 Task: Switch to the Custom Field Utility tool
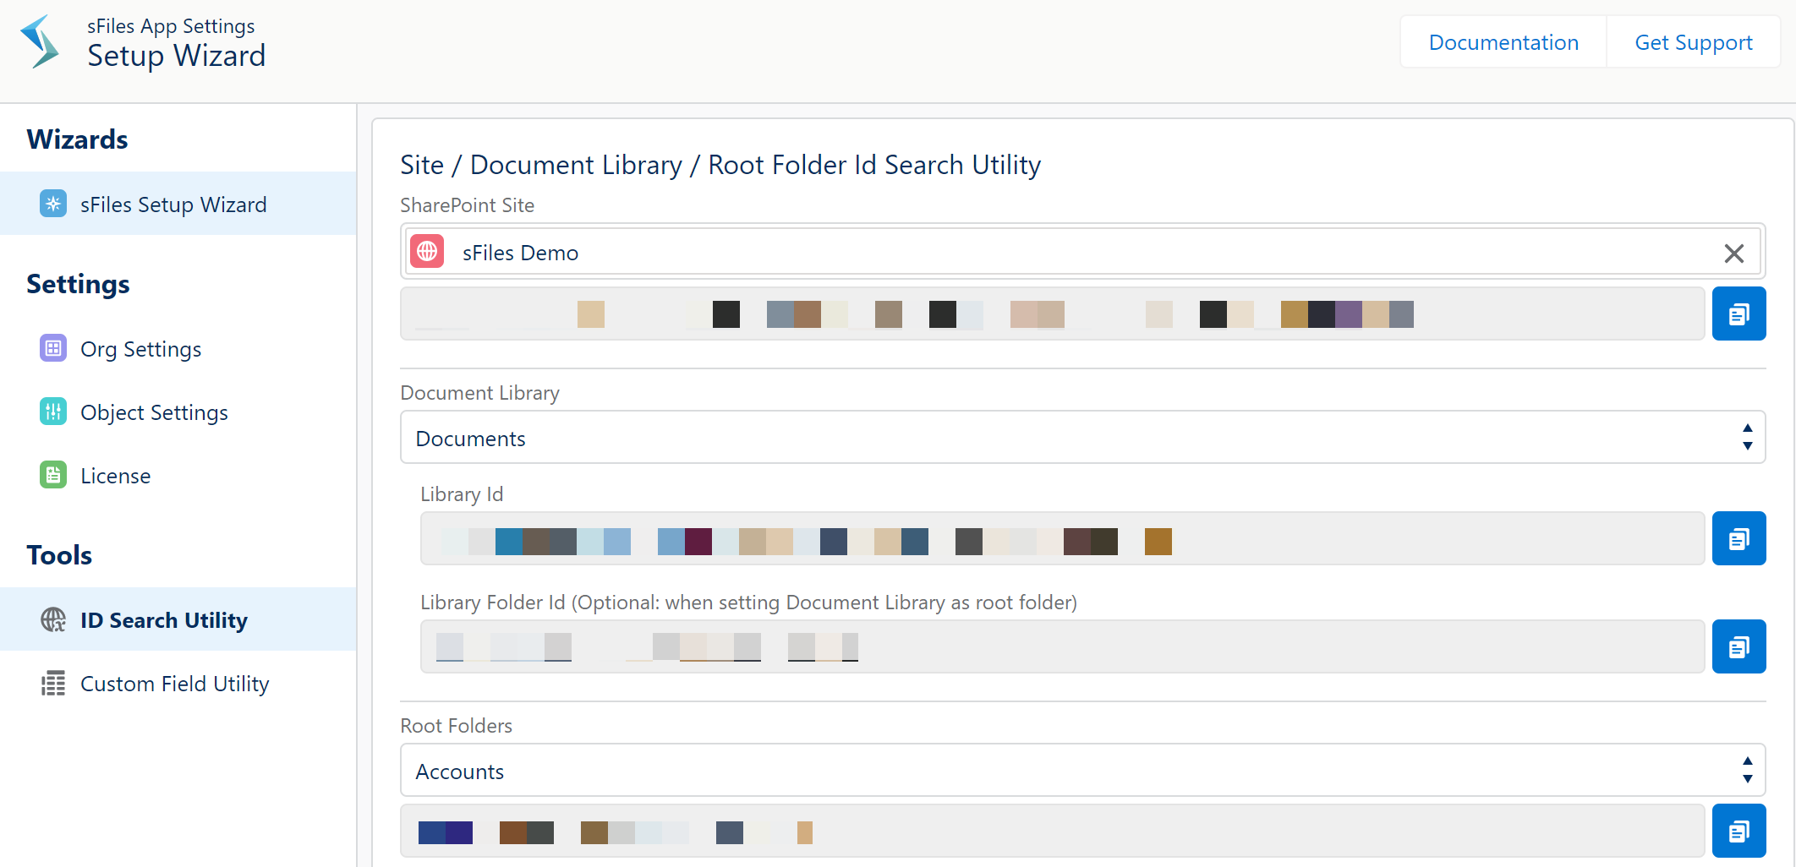click(x=174, y=683)
